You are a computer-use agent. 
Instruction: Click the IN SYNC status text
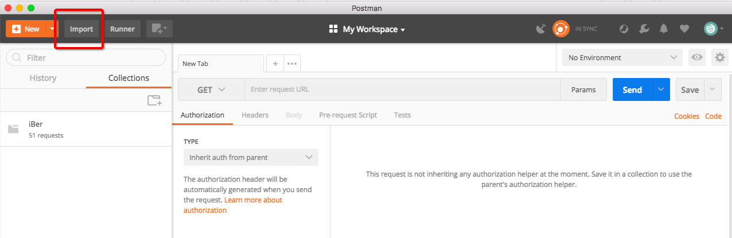pyautogui.click(x=586, y=29)
